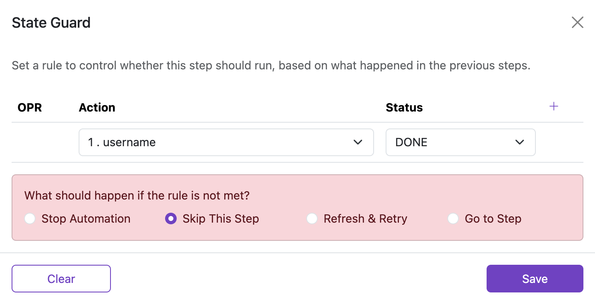Click the OPR column header
This screenshot has height=304, width=595.
pyautogui.click(x=30, y=108)
